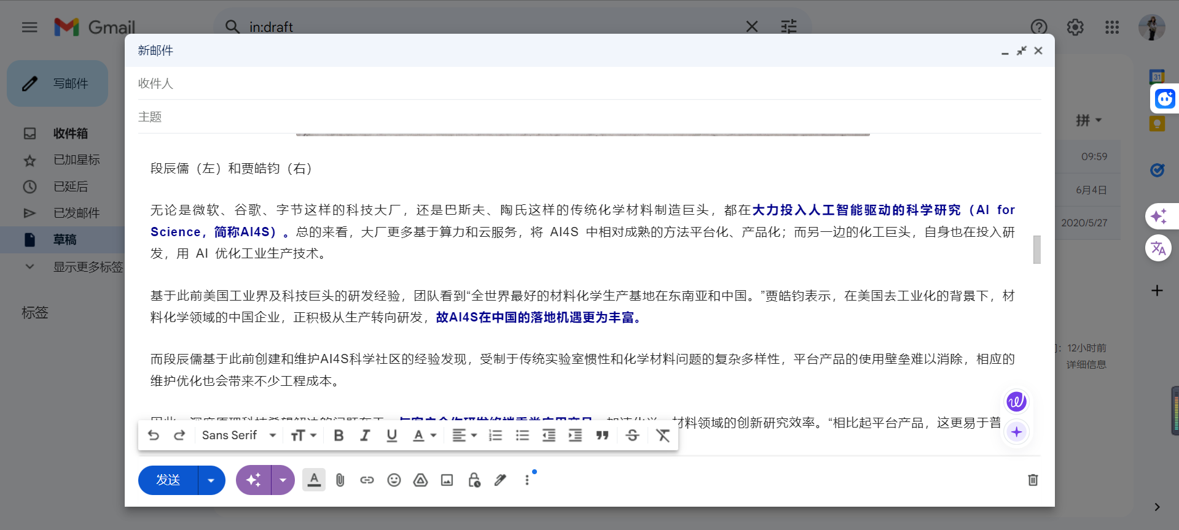Open the send options dropdown arrow
Viewport: 1179px width, 530px height.
211,480
